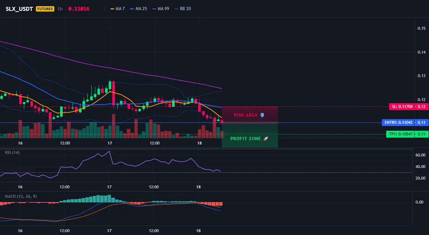Click the PROFIT ZONE label
429x235 pixels.
click(x=246, y=139)
